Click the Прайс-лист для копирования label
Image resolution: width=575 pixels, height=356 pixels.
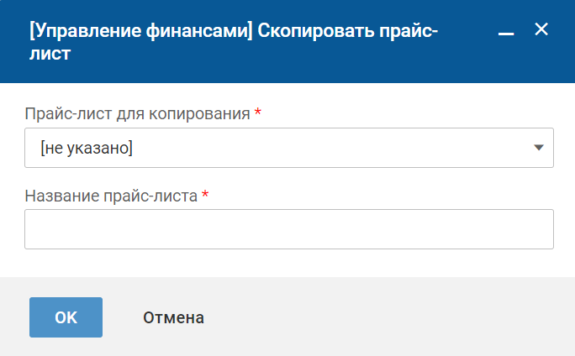[137, 113]
